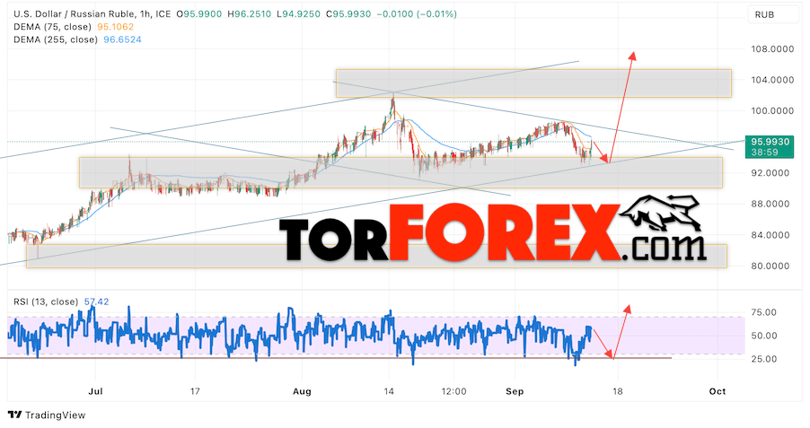Click the 17 date on time axis
Image resolution: width=810 pixels, height=428 pixels.
(x=195, y=391)
